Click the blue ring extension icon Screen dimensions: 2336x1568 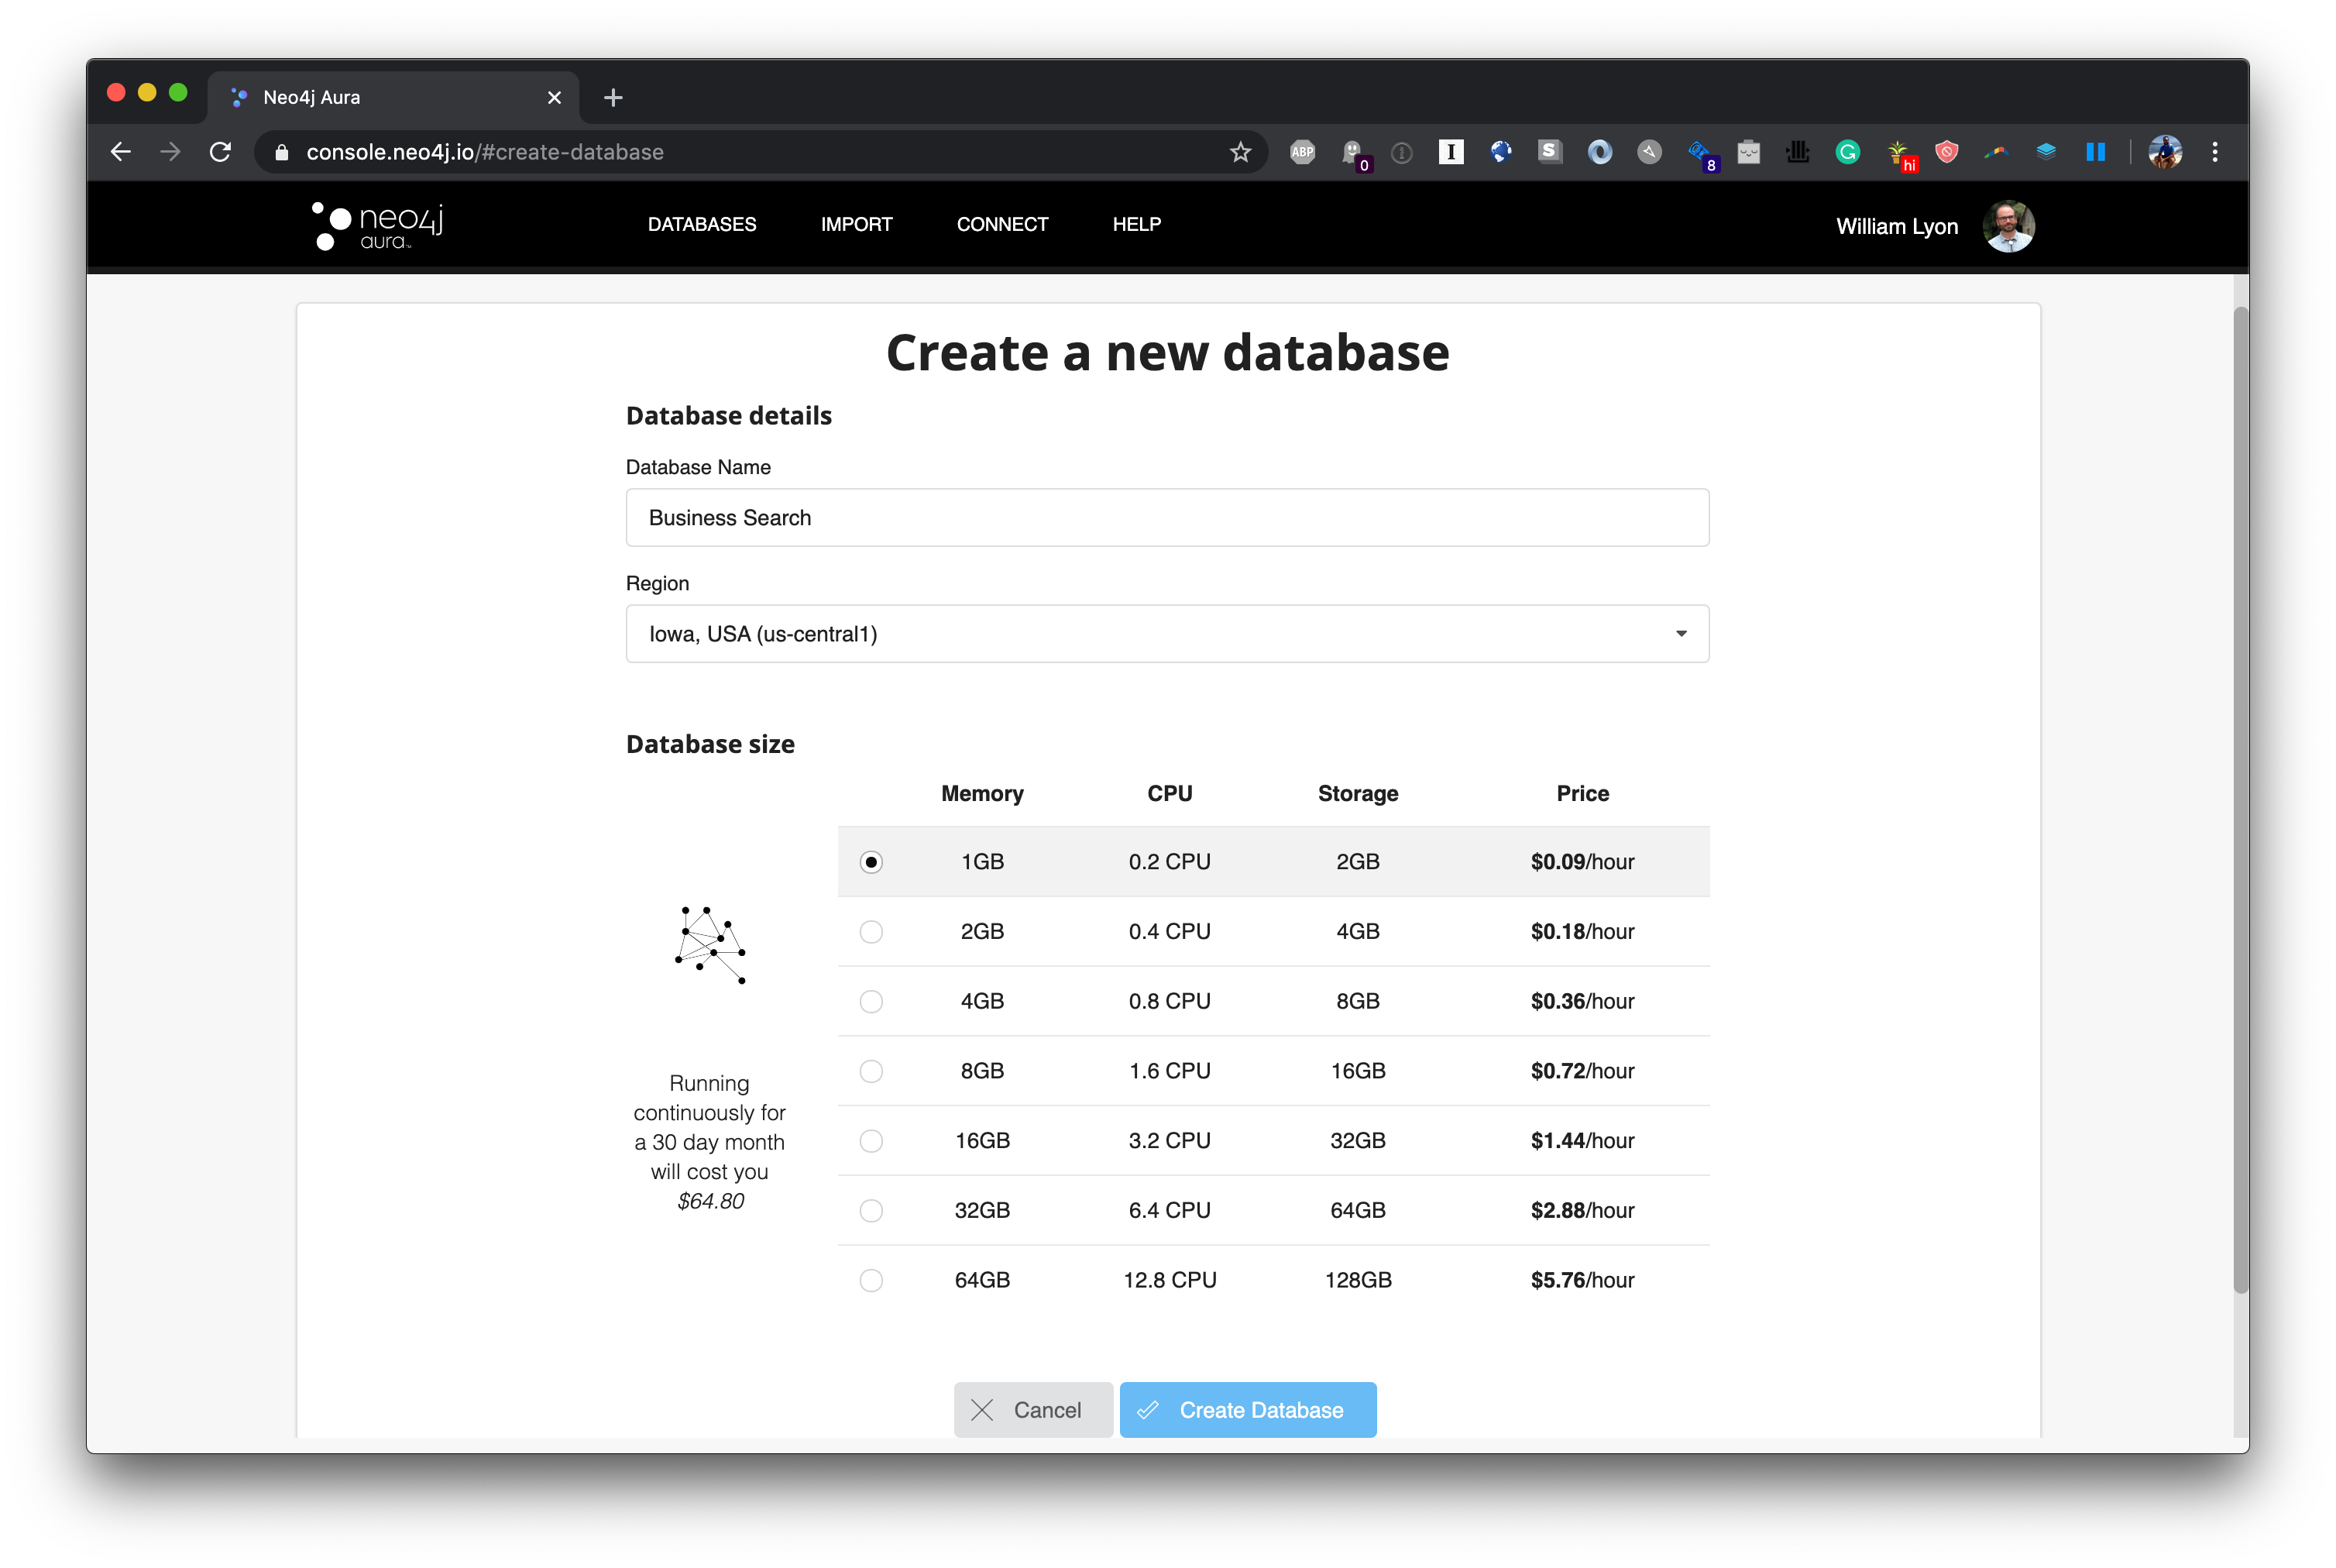pyautogui.click(x=1600, y=152)
